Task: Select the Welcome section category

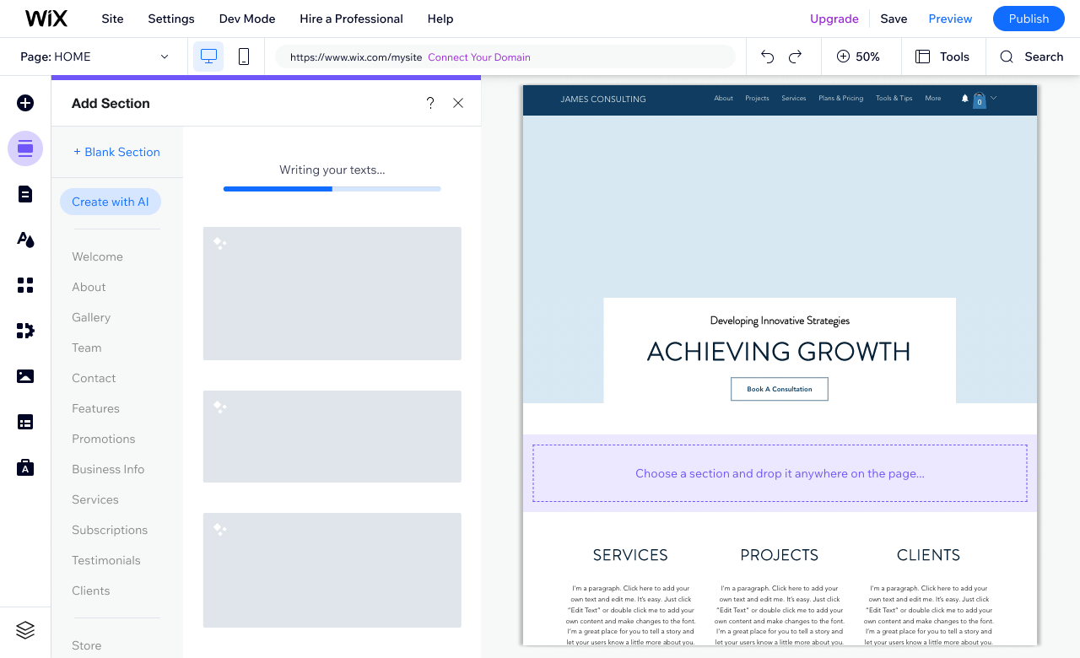Action: tap(97, 256)
